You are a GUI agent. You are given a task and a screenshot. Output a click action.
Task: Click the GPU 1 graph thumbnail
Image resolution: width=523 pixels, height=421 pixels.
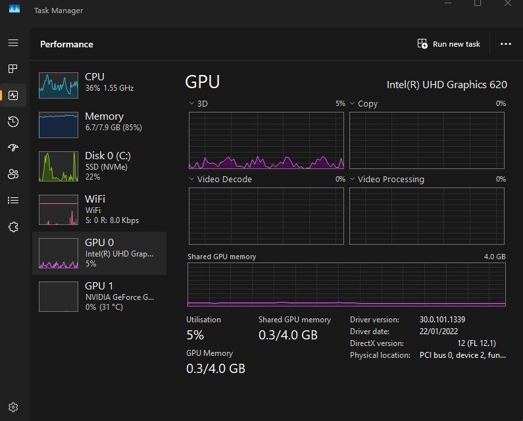point(59,297)
